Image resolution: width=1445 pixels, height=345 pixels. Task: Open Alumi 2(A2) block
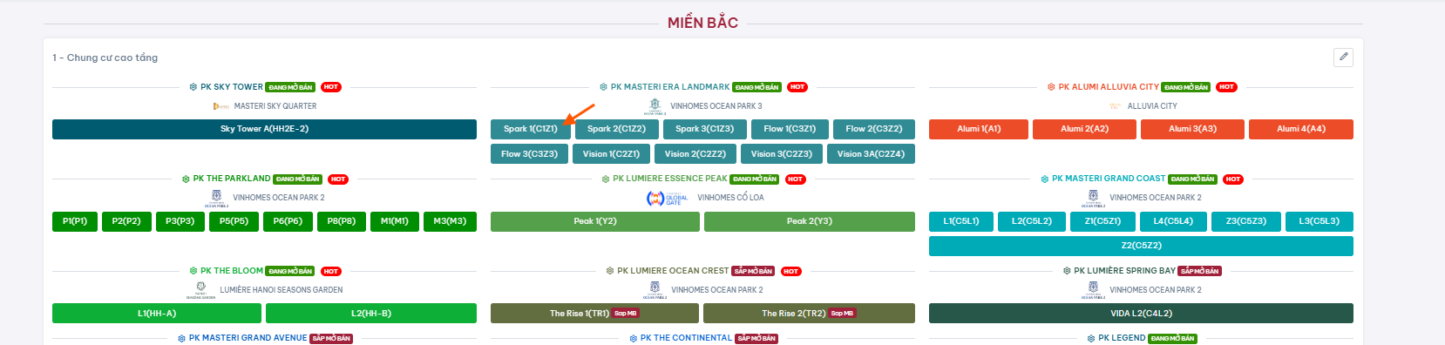(1084, 129)
